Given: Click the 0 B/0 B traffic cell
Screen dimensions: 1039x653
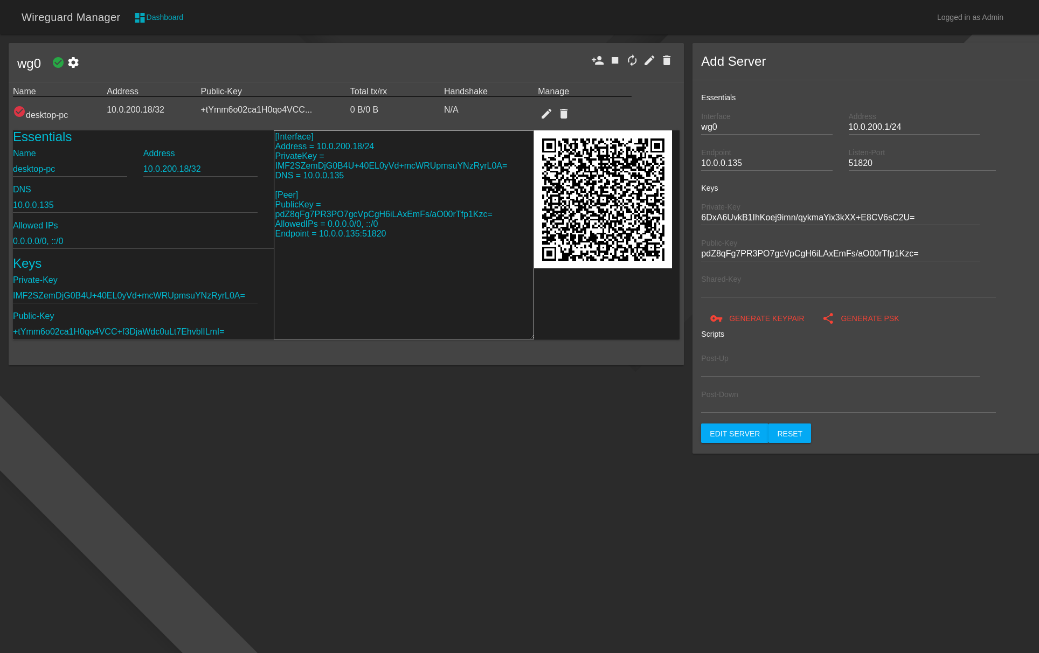Looking at the screenshot, I should 364,109.
